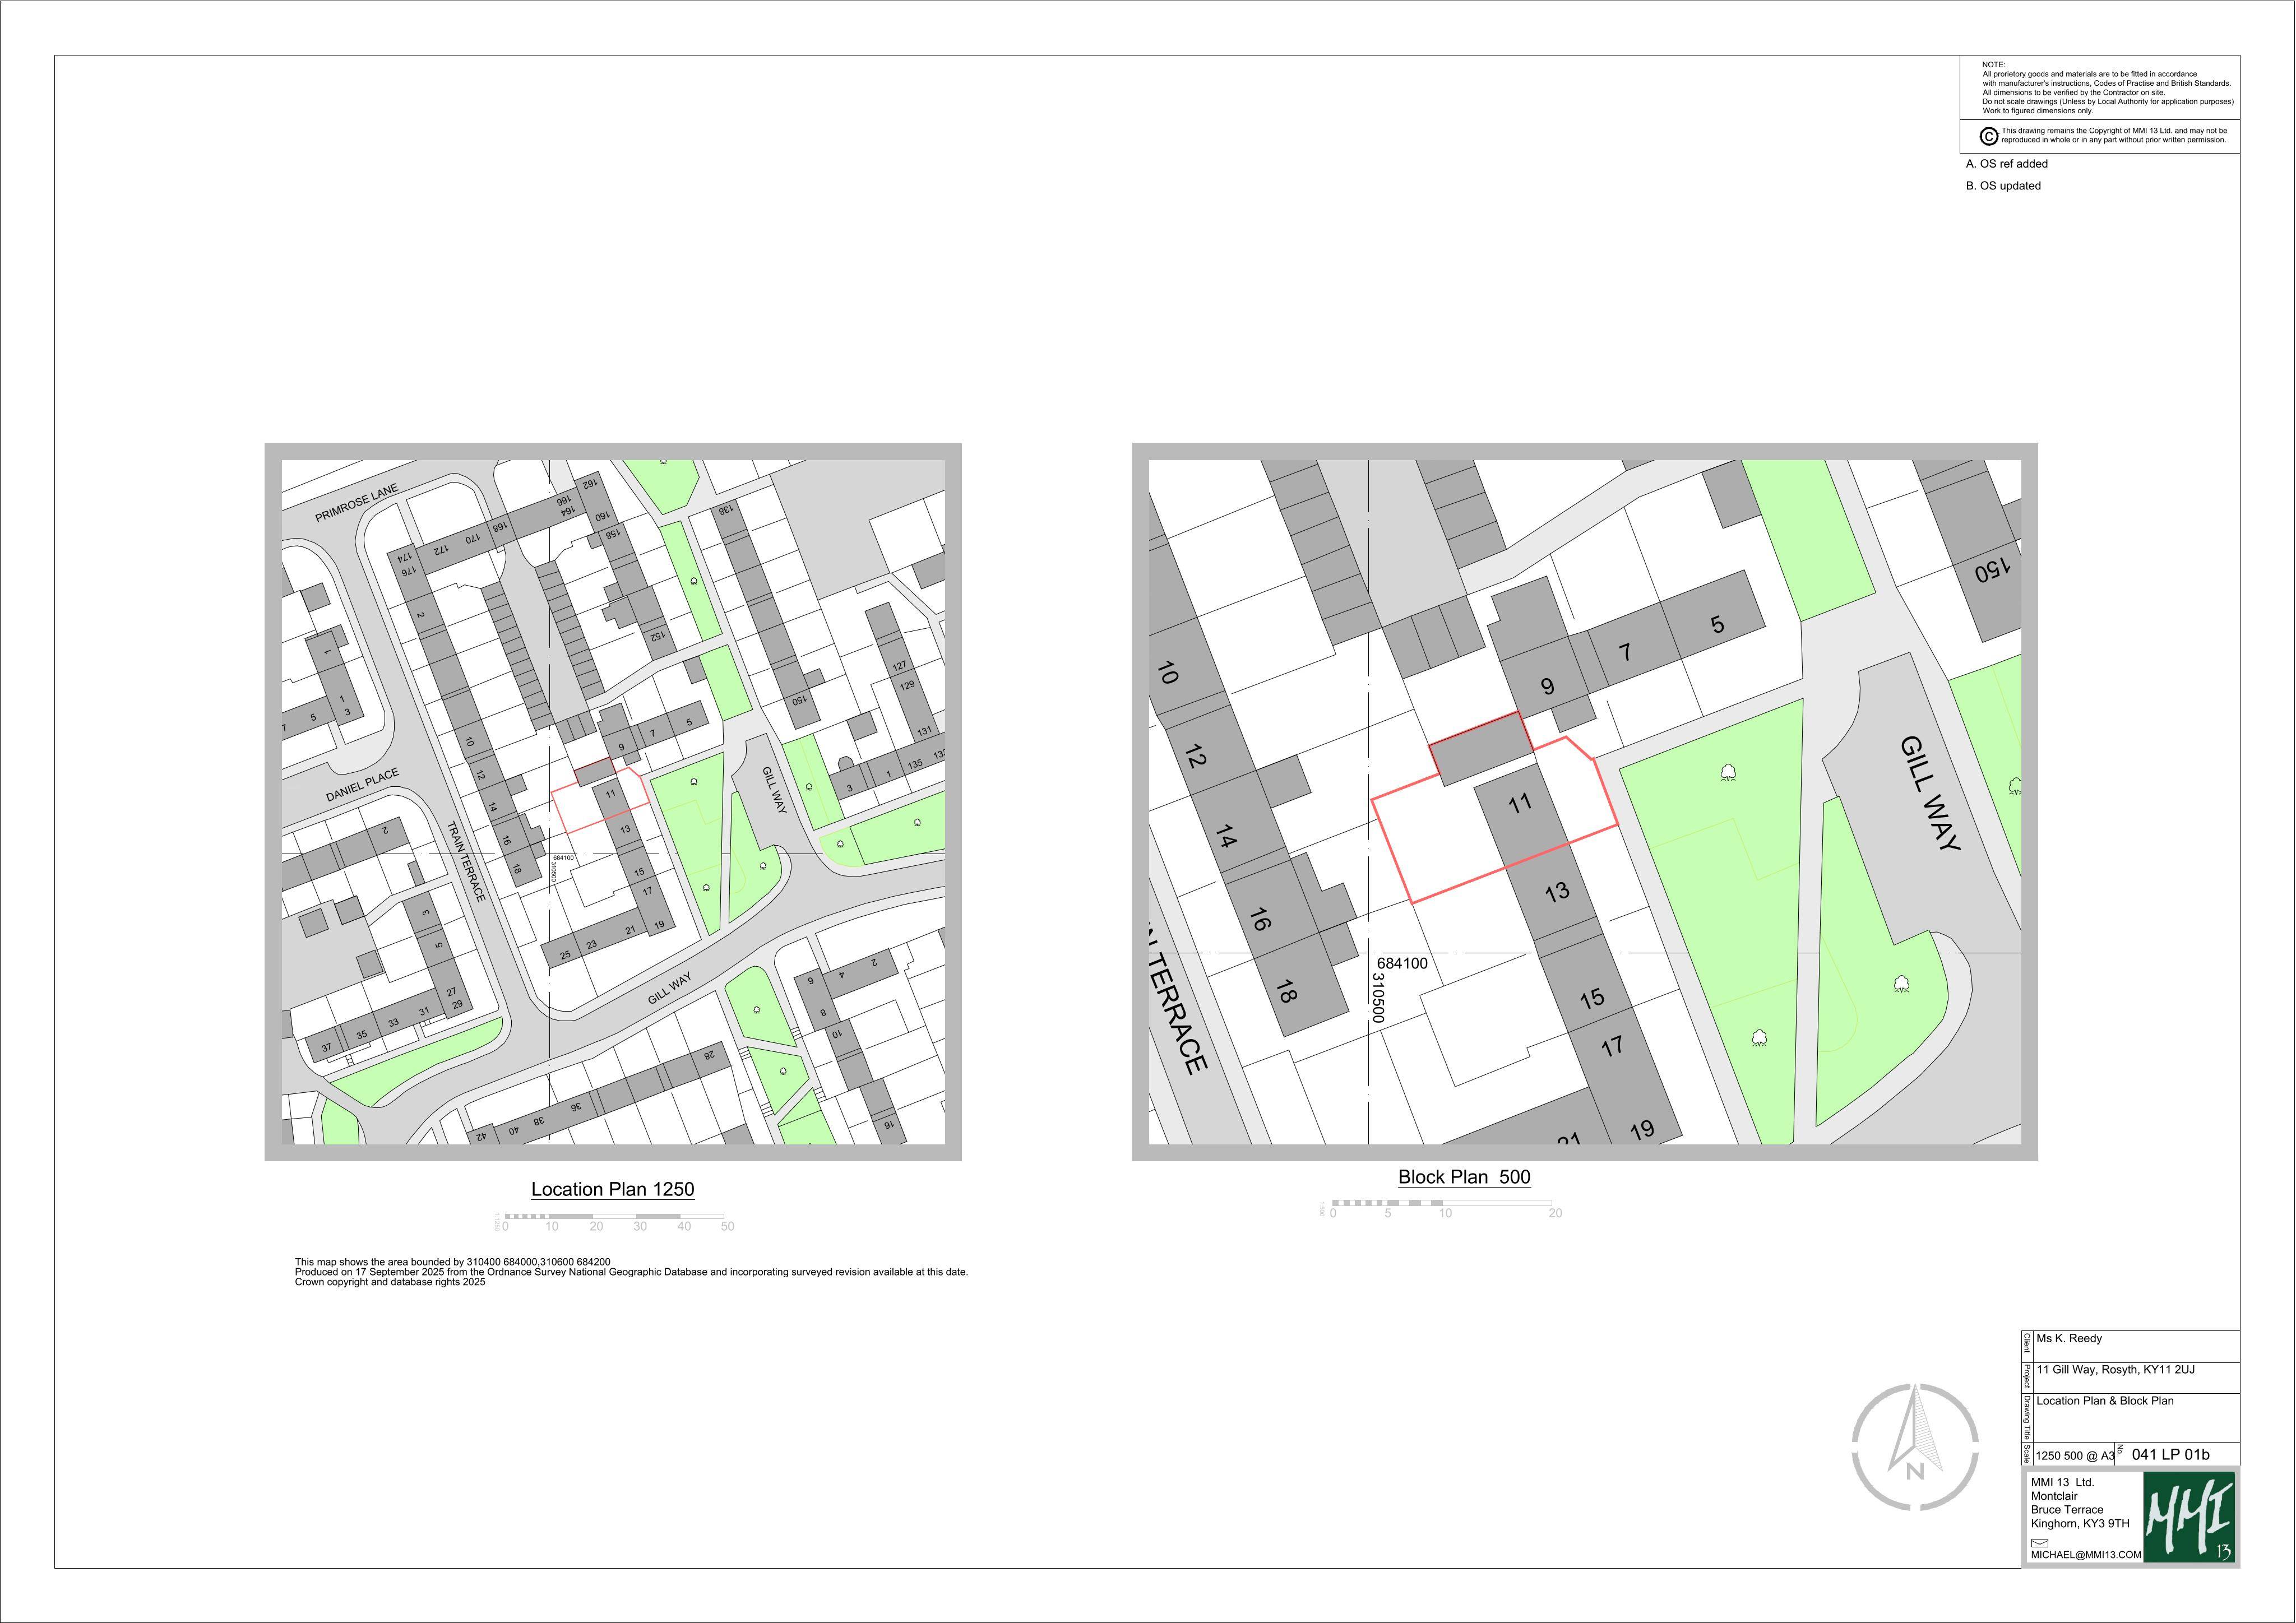Click the 'Do not scale drawings' note line
This screenshot has width=2296, height=1623.
tap(2108, 102)
